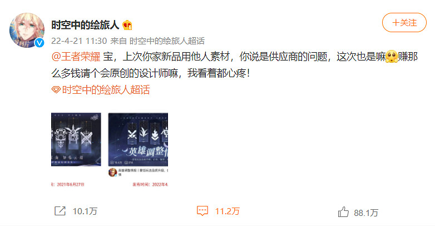The height and width of the screenshot is (227, 435).
Task: Open comments via speech bubble icon
Action: [202, 211]
